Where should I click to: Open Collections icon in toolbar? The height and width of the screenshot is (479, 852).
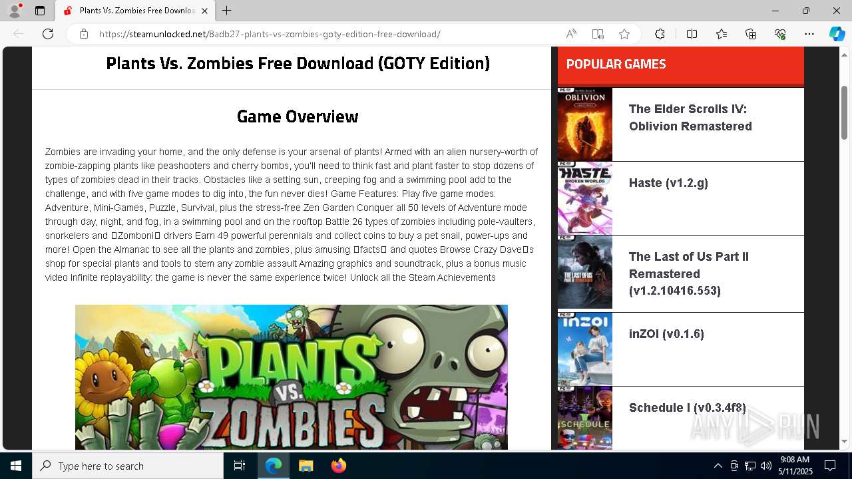(751, 34)
